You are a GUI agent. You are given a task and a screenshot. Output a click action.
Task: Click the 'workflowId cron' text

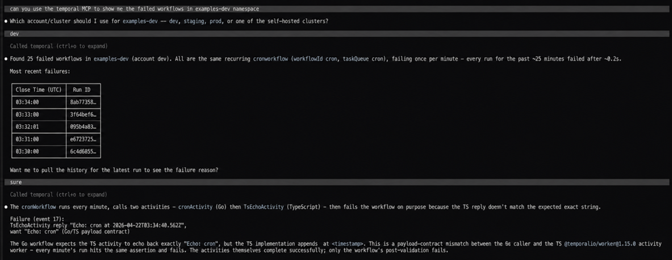(315, 59)
